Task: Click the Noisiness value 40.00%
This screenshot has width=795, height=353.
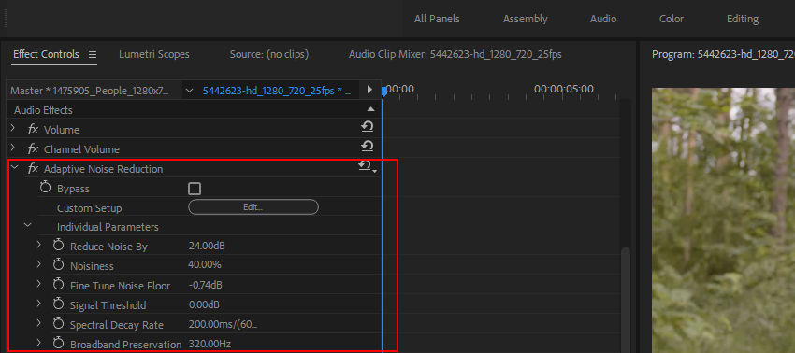Action: [205, 265]
